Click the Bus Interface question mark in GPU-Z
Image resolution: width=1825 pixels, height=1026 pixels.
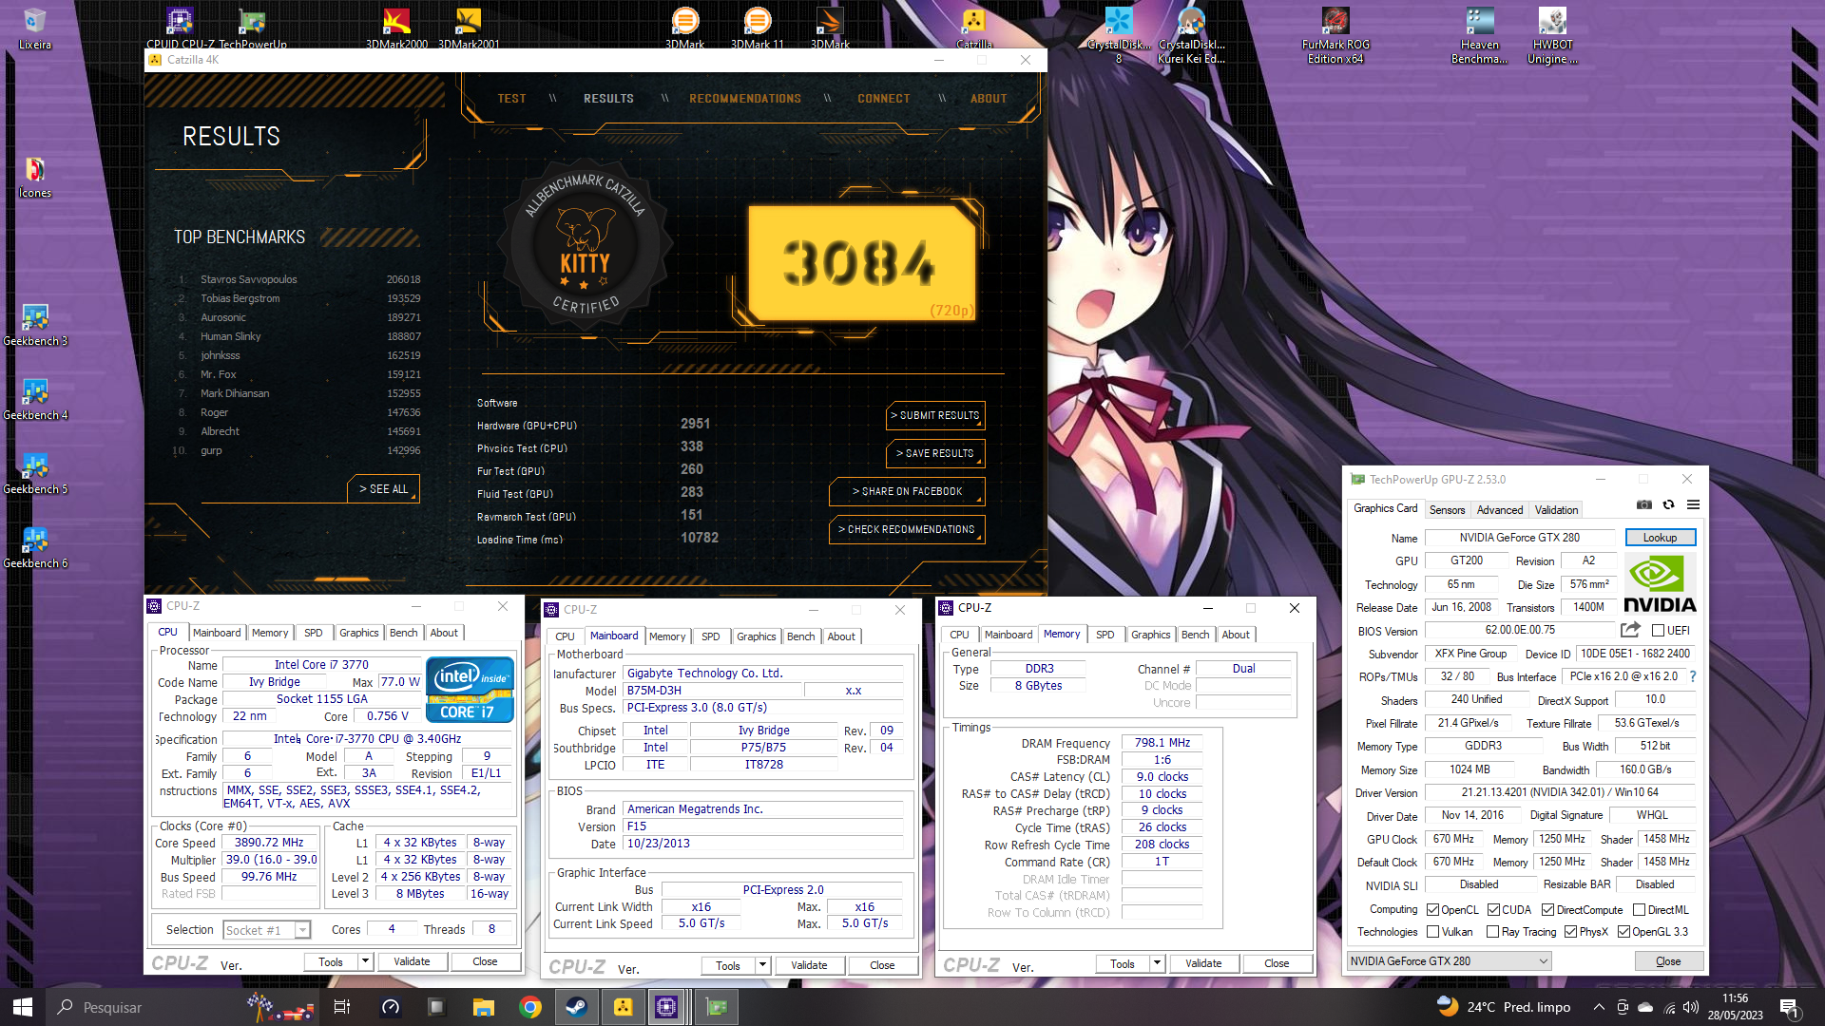pyautogui.click(x=1693, y=676)
